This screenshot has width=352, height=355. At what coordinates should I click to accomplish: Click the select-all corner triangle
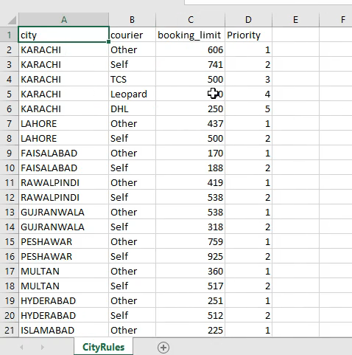(12, 20)
